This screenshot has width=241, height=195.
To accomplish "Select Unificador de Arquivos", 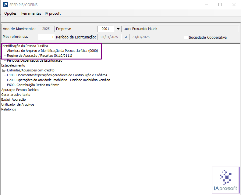I will tap(18, 104).
